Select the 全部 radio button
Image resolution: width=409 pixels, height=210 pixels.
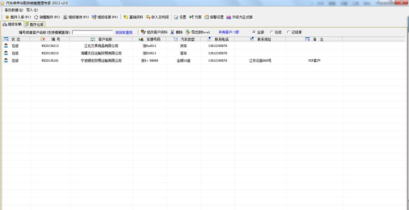pyautogui.click(x=258, y=32)
